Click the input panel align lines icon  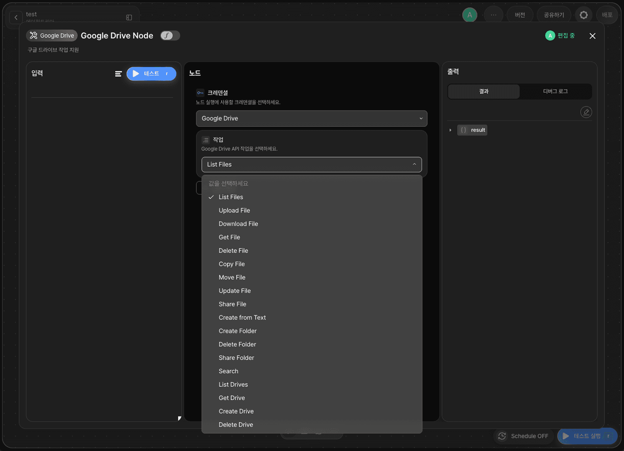[118, 74]
